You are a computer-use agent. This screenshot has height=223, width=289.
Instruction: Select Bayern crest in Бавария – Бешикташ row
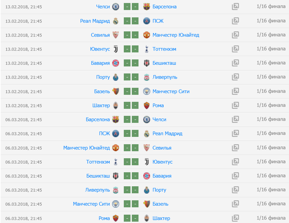(116, 63)
